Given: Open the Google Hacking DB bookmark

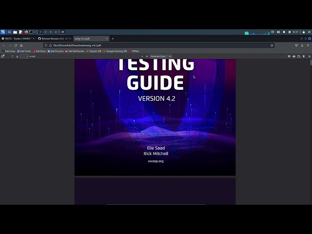Looking at the screenshot, I should click(115, 51).
